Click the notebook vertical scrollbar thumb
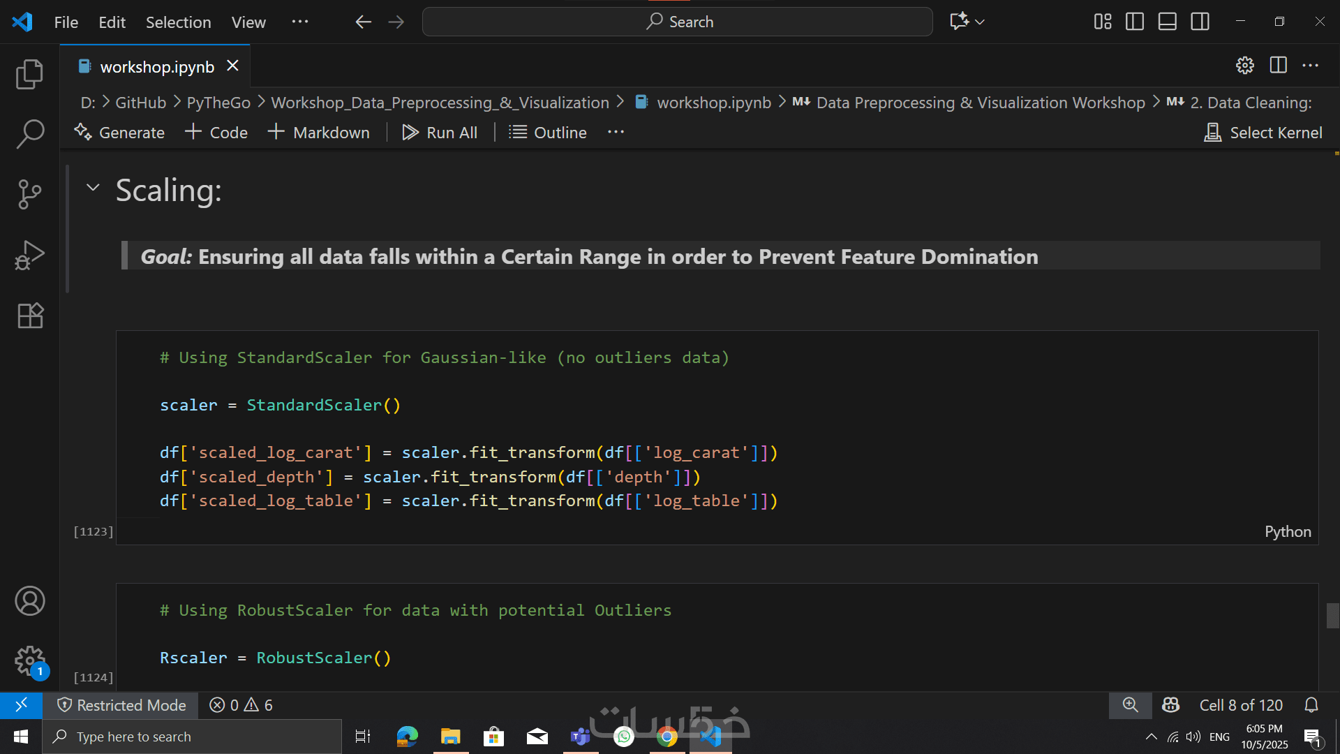 pos(1332,616)
